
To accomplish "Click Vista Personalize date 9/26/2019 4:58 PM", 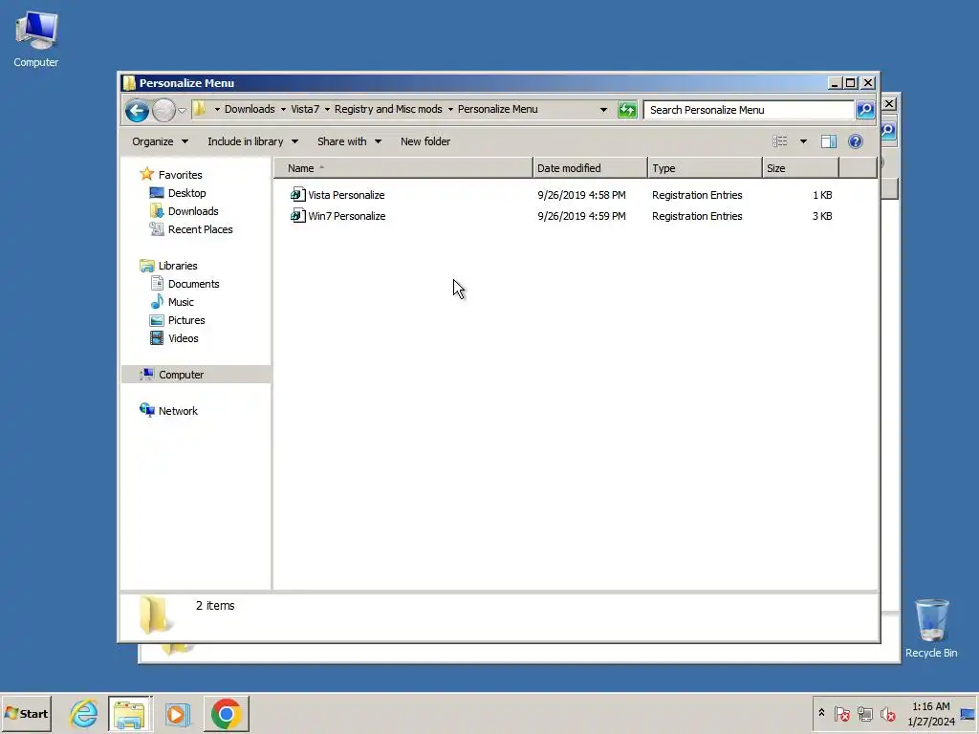I will (x=581, y=195).
